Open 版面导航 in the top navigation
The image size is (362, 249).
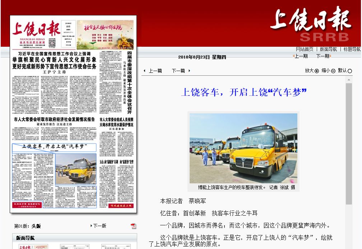[328, 49]
